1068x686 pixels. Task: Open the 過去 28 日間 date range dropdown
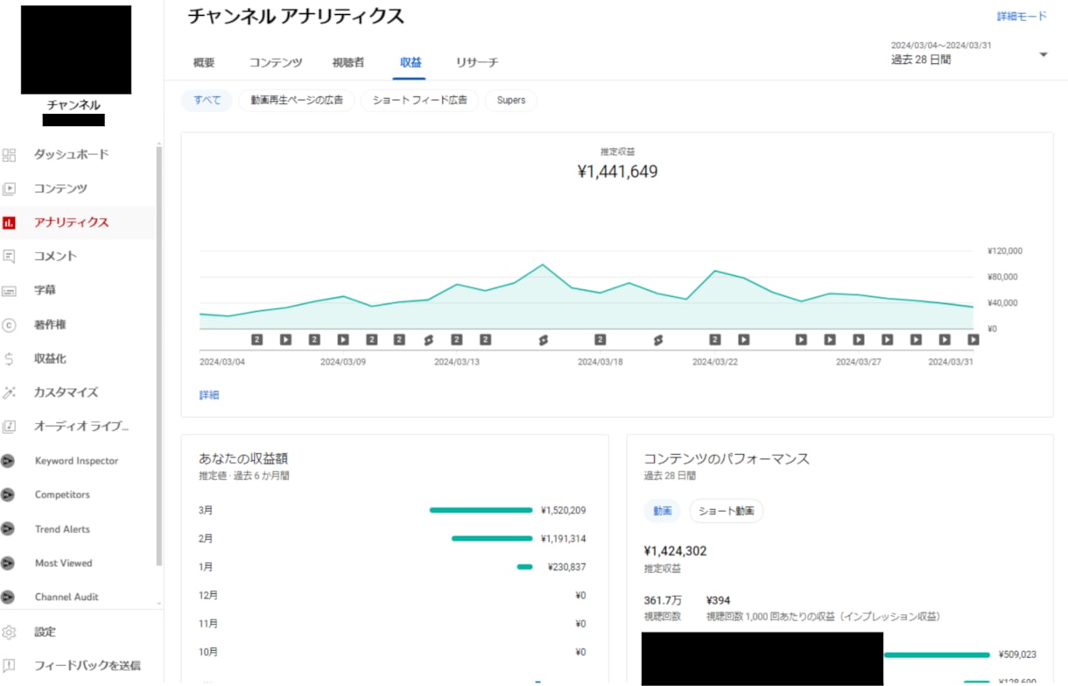coord(969,53)
